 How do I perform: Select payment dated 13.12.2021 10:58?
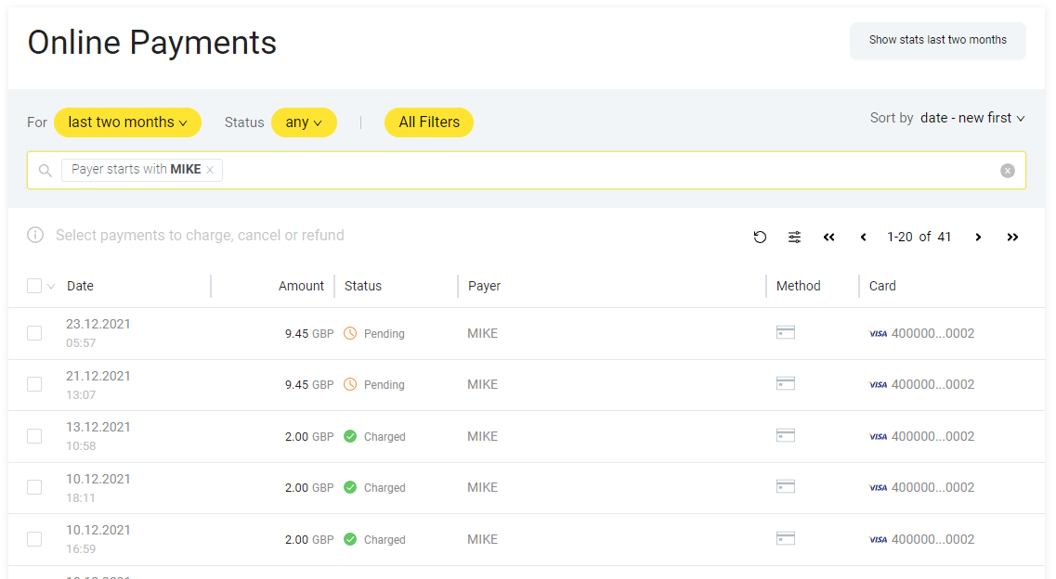[34, 436]
